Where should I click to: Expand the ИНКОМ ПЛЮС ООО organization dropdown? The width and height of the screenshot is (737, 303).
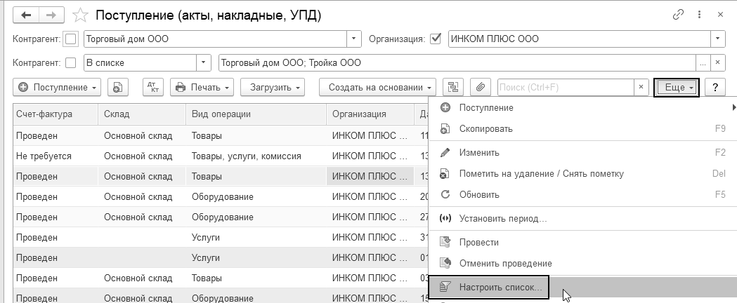(x=718, y=39)
